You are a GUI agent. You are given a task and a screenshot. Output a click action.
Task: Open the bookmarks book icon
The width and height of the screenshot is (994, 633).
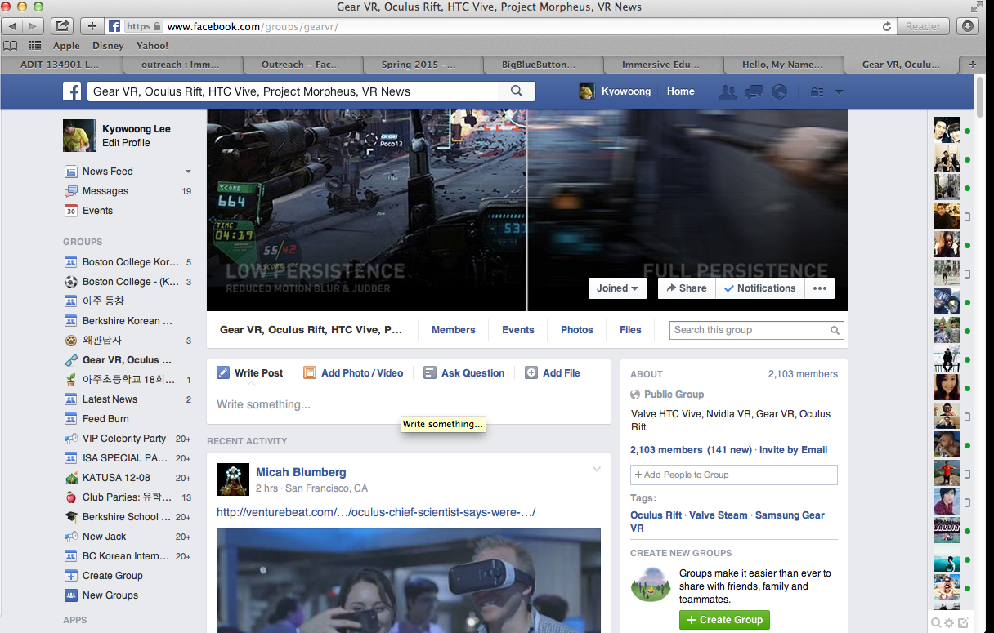tap(11, 46)
